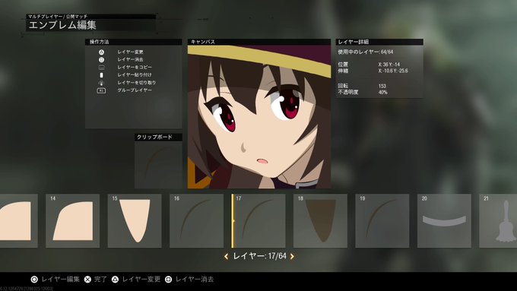Select layer 15 pointed skin shape thumbnail
This screenshot has width=517, height=291.
(135, 221)
